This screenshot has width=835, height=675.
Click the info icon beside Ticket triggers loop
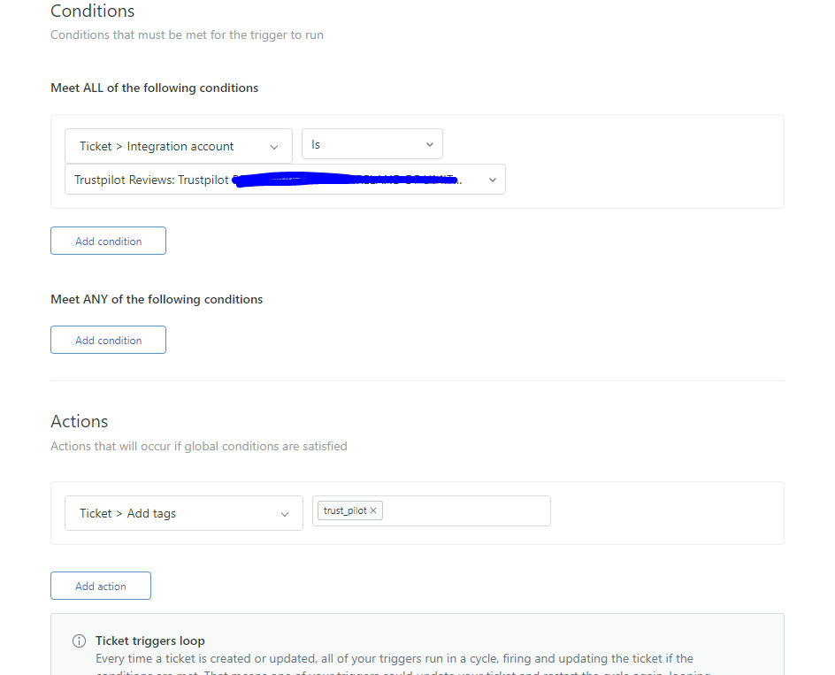pos(79,640)
